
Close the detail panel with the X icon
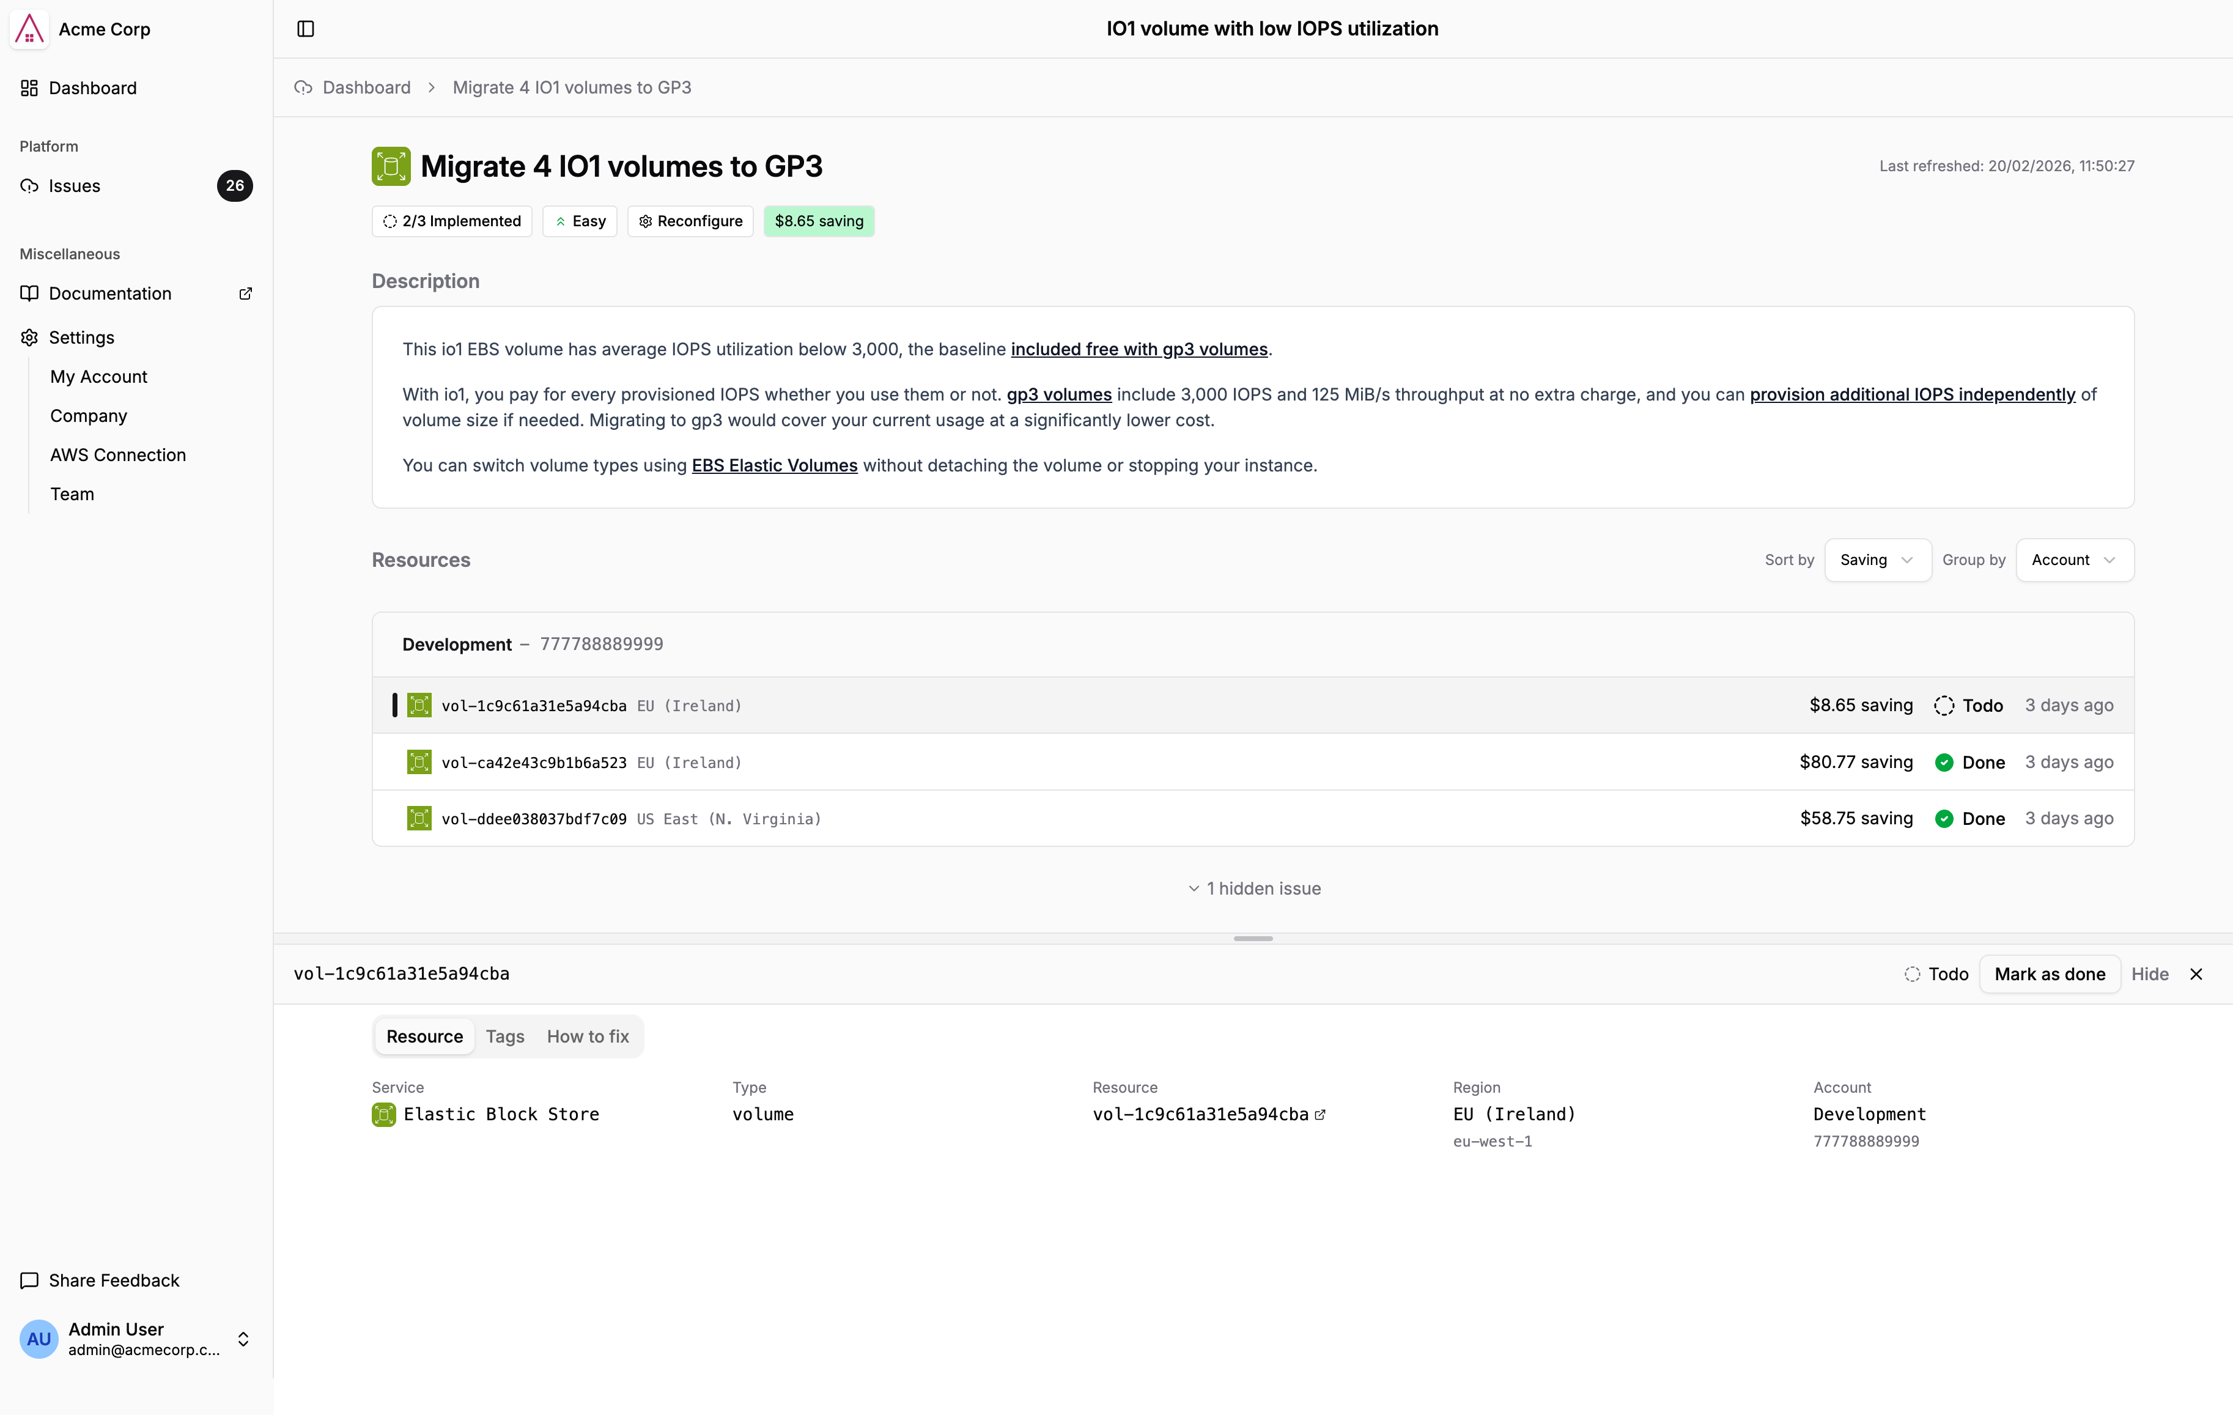click(x=2195, y=974)
